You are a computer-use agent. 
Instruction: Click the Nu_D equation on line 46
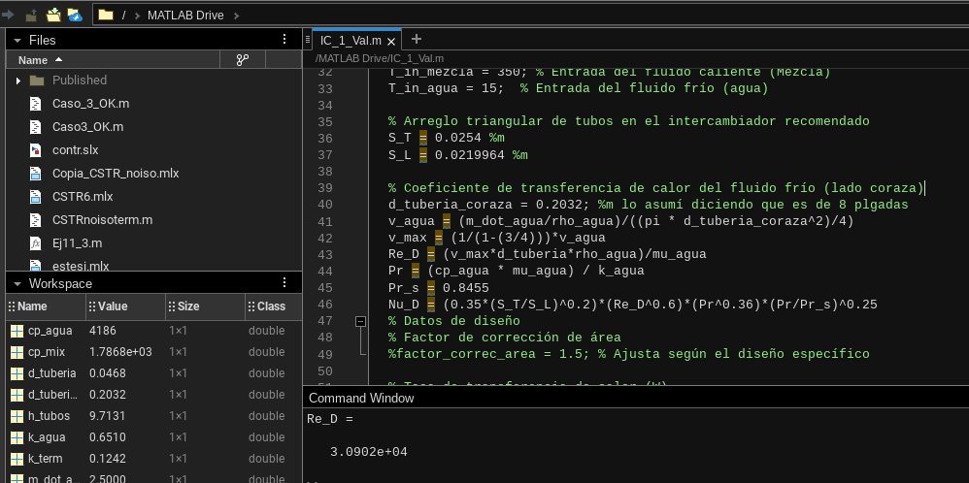click(x=633, y=305)
